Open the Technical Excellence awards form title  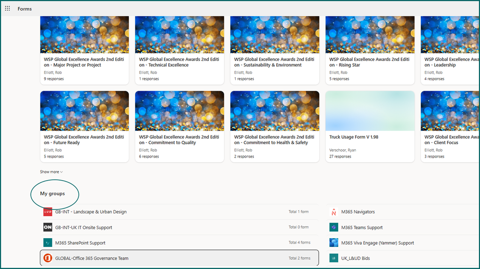(x=179, y=62)
